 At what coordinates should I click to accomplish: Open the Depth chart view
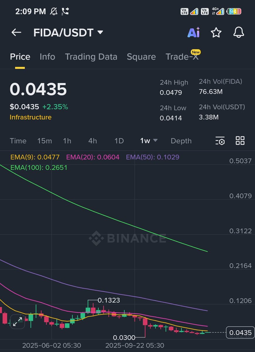coord(181,141)
